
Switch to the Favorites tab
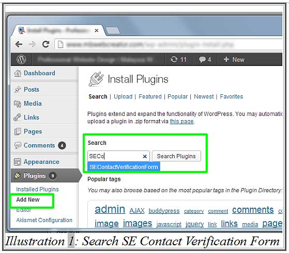pos(232,96)
